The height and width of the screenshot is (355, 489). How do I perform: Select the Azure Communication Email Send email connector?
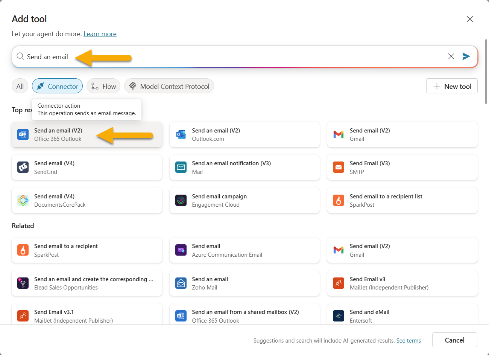pyautogui.click(x=244, y=250)
